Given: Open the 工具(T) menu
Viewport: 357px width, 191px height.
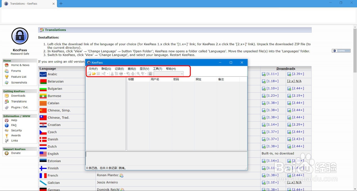Looking at the screenshot, I should [x=157, y=69].
